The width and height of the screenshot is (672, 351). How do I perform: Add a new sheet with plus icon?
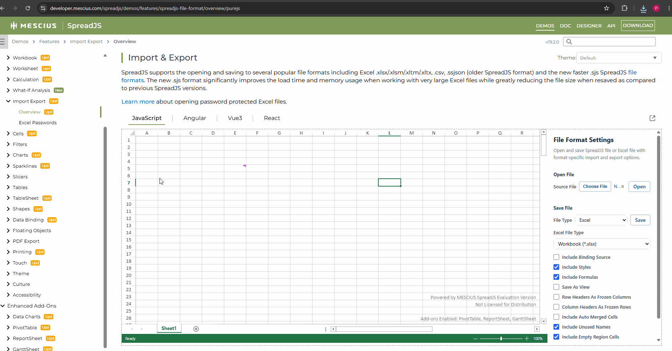click(196, 329)
